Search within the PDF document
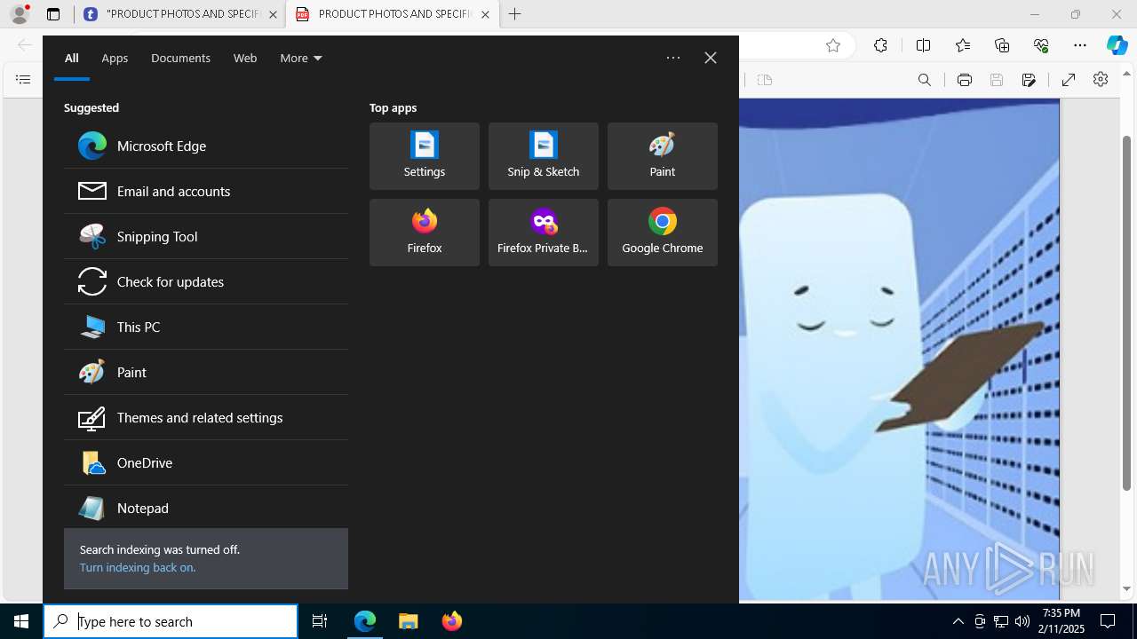 point(925,80)
